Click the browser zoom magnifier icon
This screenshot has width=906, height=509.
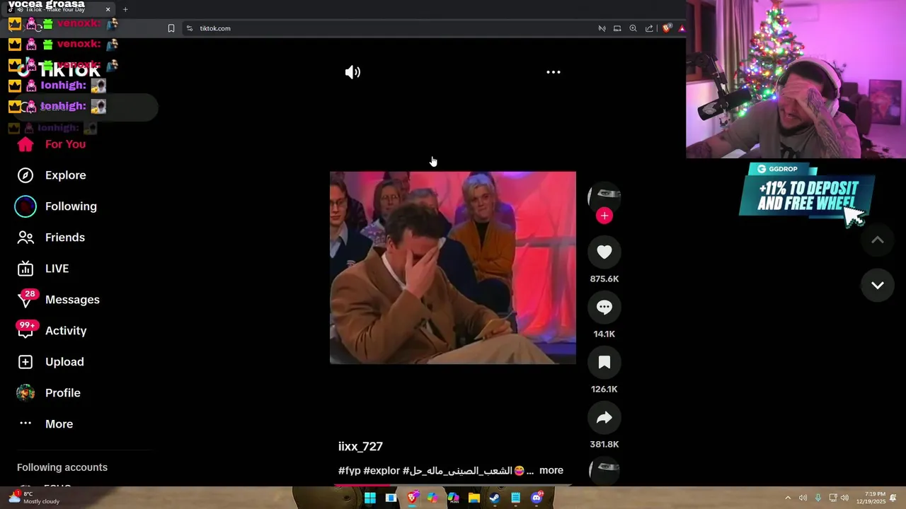(x=633, y=28)
